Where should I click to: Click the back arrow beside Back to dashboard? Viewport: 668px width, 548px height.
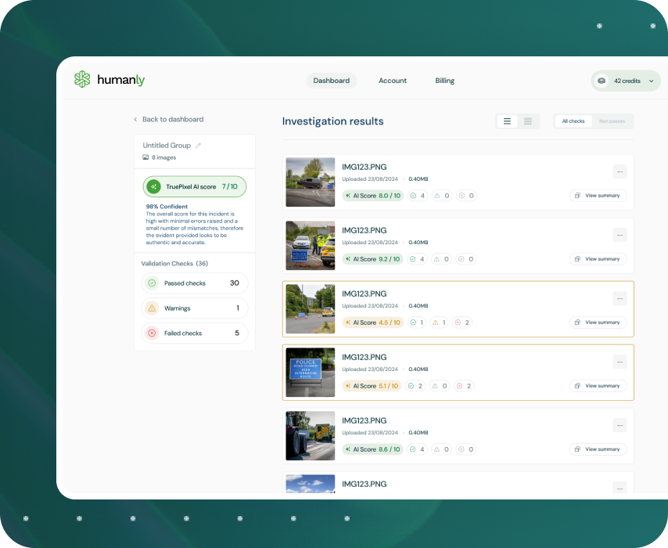[x=135, y=120]
